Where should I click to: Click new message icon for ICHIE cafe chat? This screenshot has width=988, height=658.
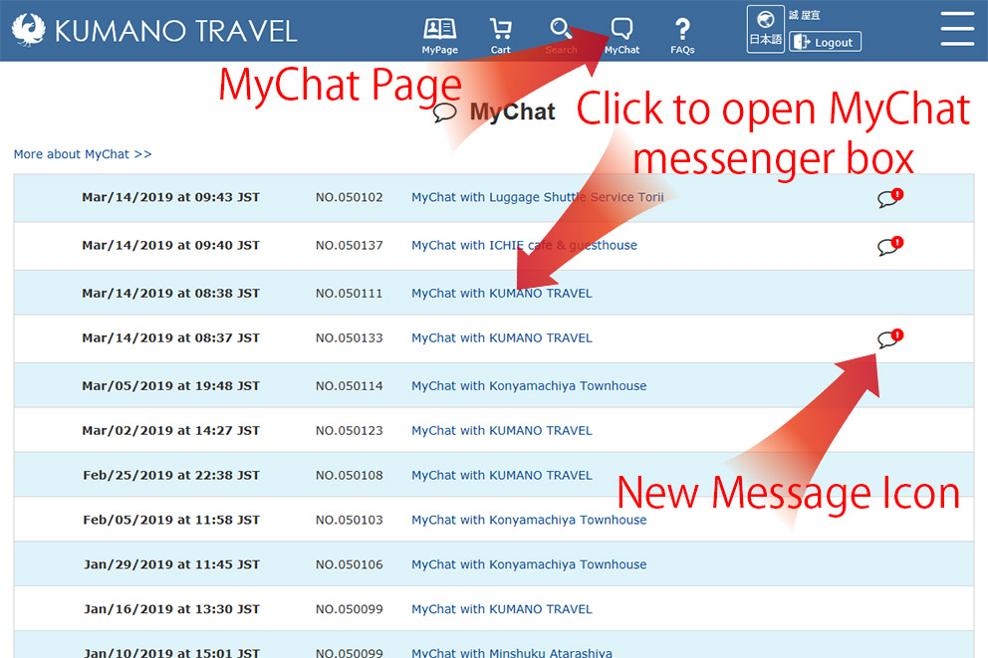[x=890, y=246]
